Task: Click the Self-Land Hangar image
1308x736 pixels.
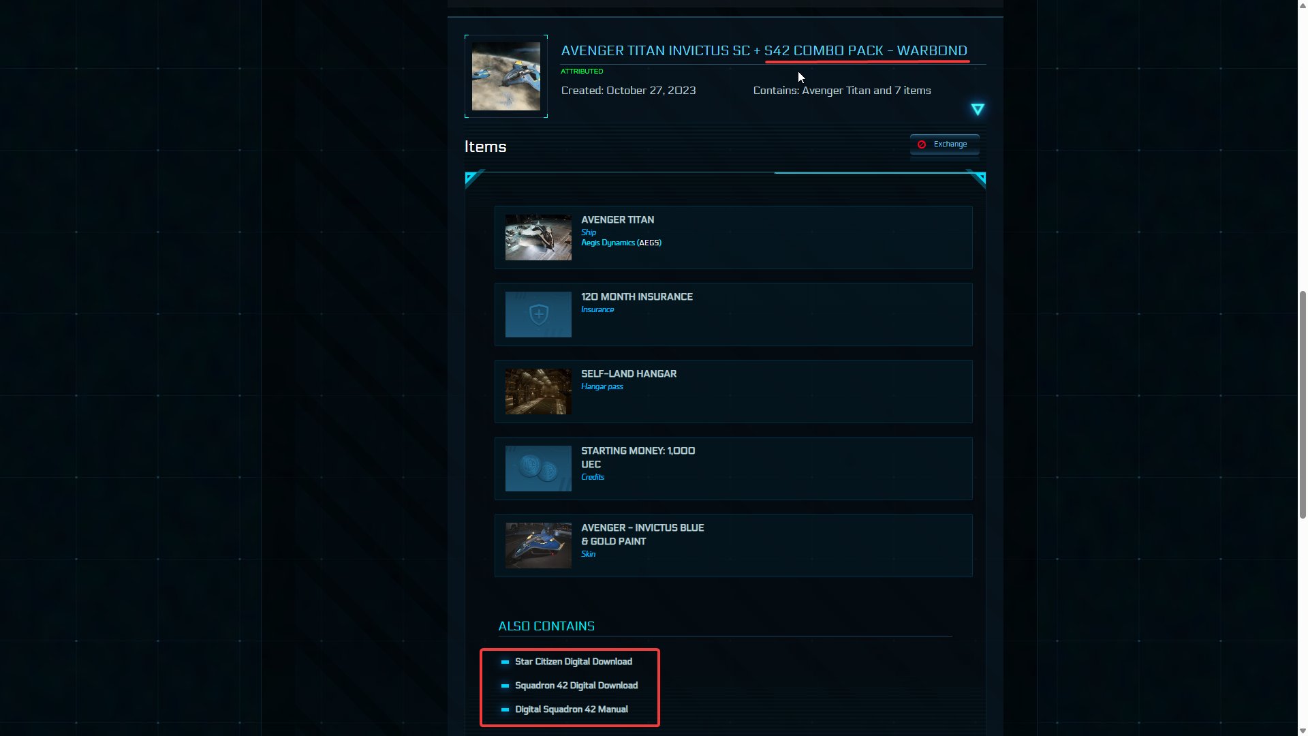Action: click(538, 391)
